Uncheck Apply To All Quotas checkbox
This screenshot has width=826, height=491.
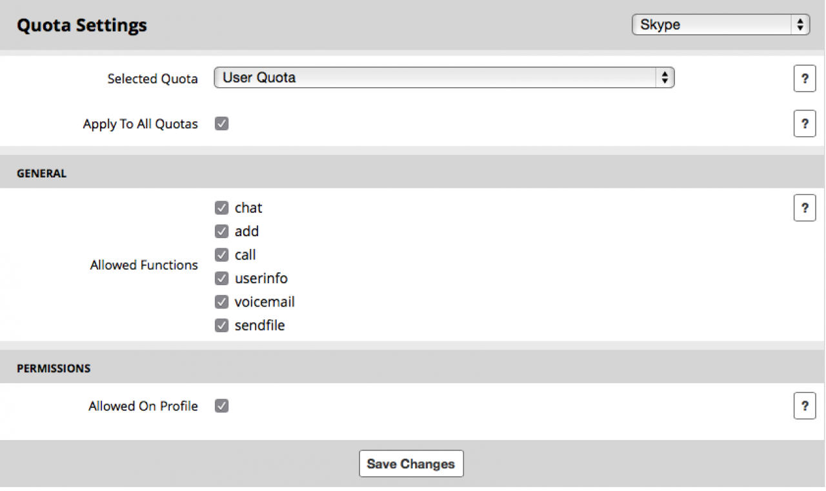(222, 124)
